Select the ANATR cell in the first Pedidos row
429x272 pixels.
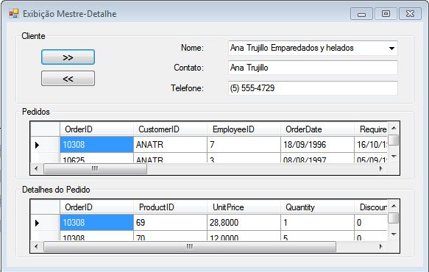(x=170, y=145)
